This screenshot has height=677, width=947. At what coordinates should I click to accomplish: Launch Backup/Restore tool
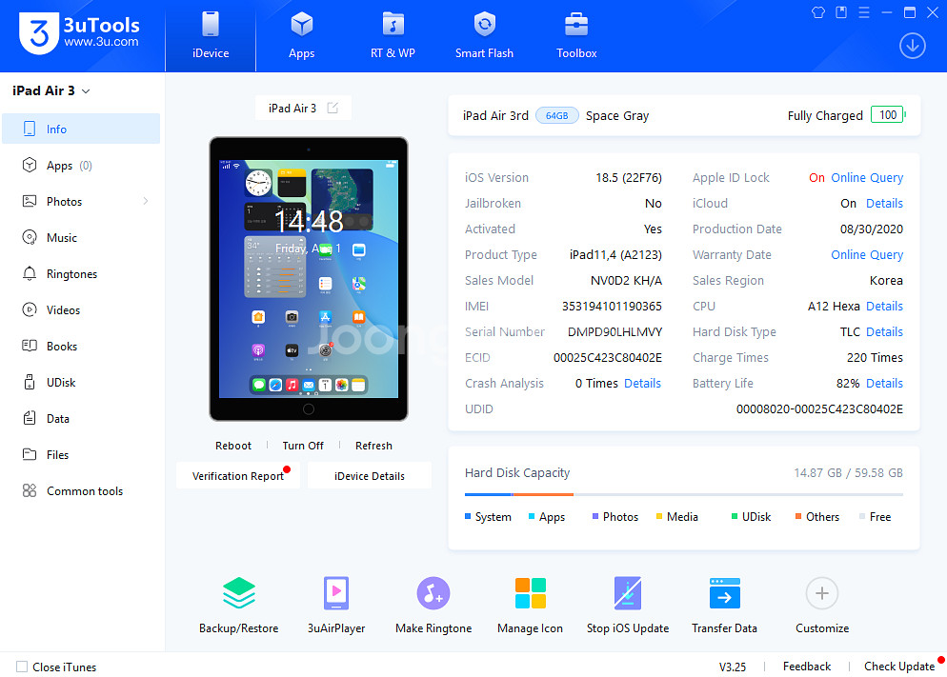pos(238,605)
